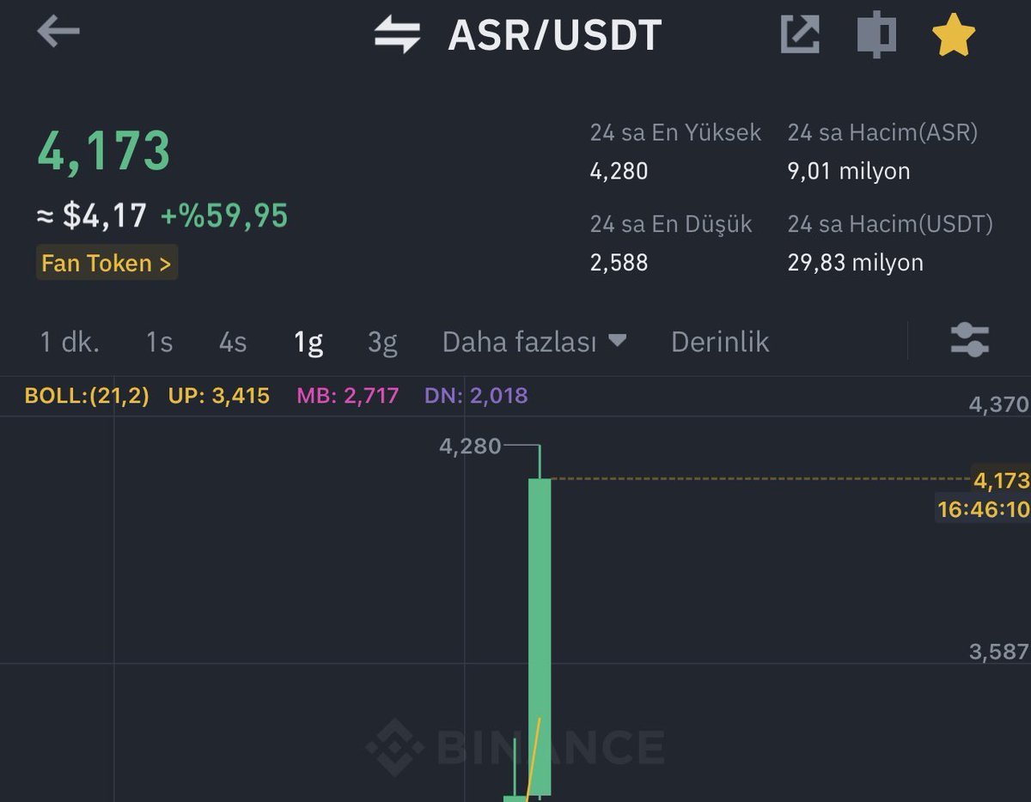This screenshot has width=1031, height=802.
Task: Click the 4,280 chart high marker
Action: click(470, 446)
